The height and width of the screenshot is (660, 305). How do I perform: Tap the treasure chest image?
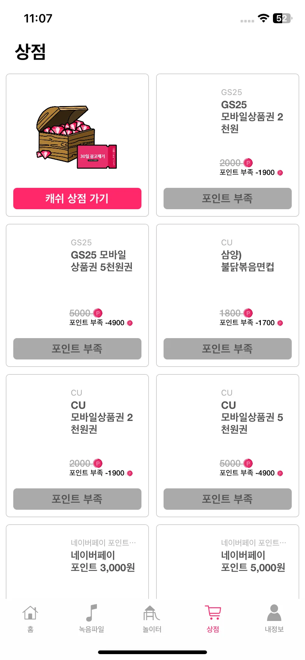(x=77, y=138)
